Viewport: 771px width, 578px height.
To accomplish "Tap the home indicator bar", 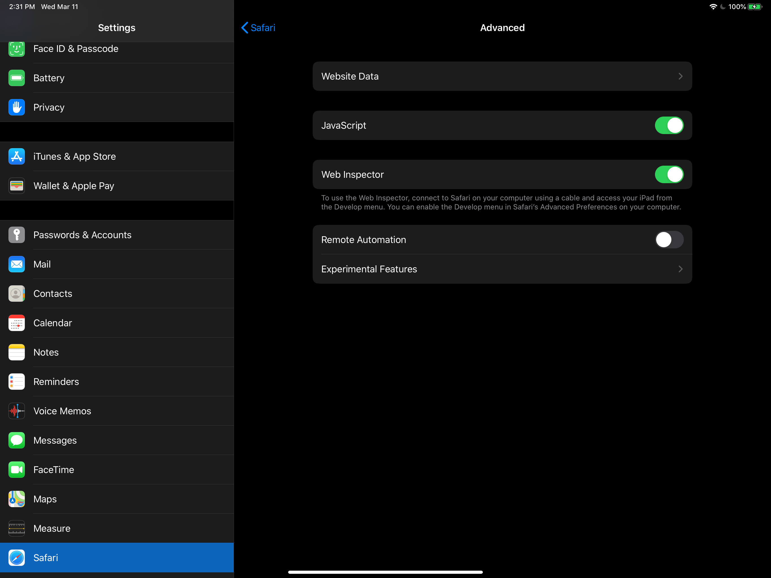I will 385,572.
